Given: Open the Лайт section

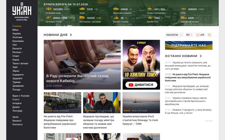Looking at the screenshot, I should pyautogui.click(x=15, y=67).
